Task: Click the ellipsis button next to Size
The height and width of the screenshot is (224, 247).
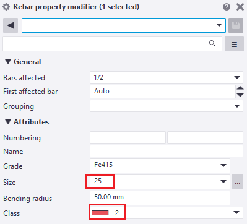Action: point(237,182)
